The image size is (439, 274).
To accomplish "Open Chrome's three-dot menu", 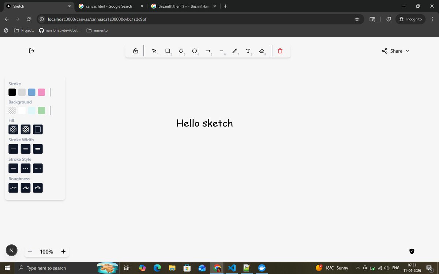I will coord(432,19).
